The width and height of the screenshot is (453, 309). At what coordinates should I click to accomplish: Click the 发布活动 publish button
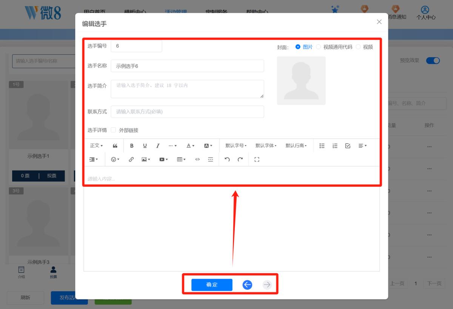pyautogui.click(x=69, y=298)
